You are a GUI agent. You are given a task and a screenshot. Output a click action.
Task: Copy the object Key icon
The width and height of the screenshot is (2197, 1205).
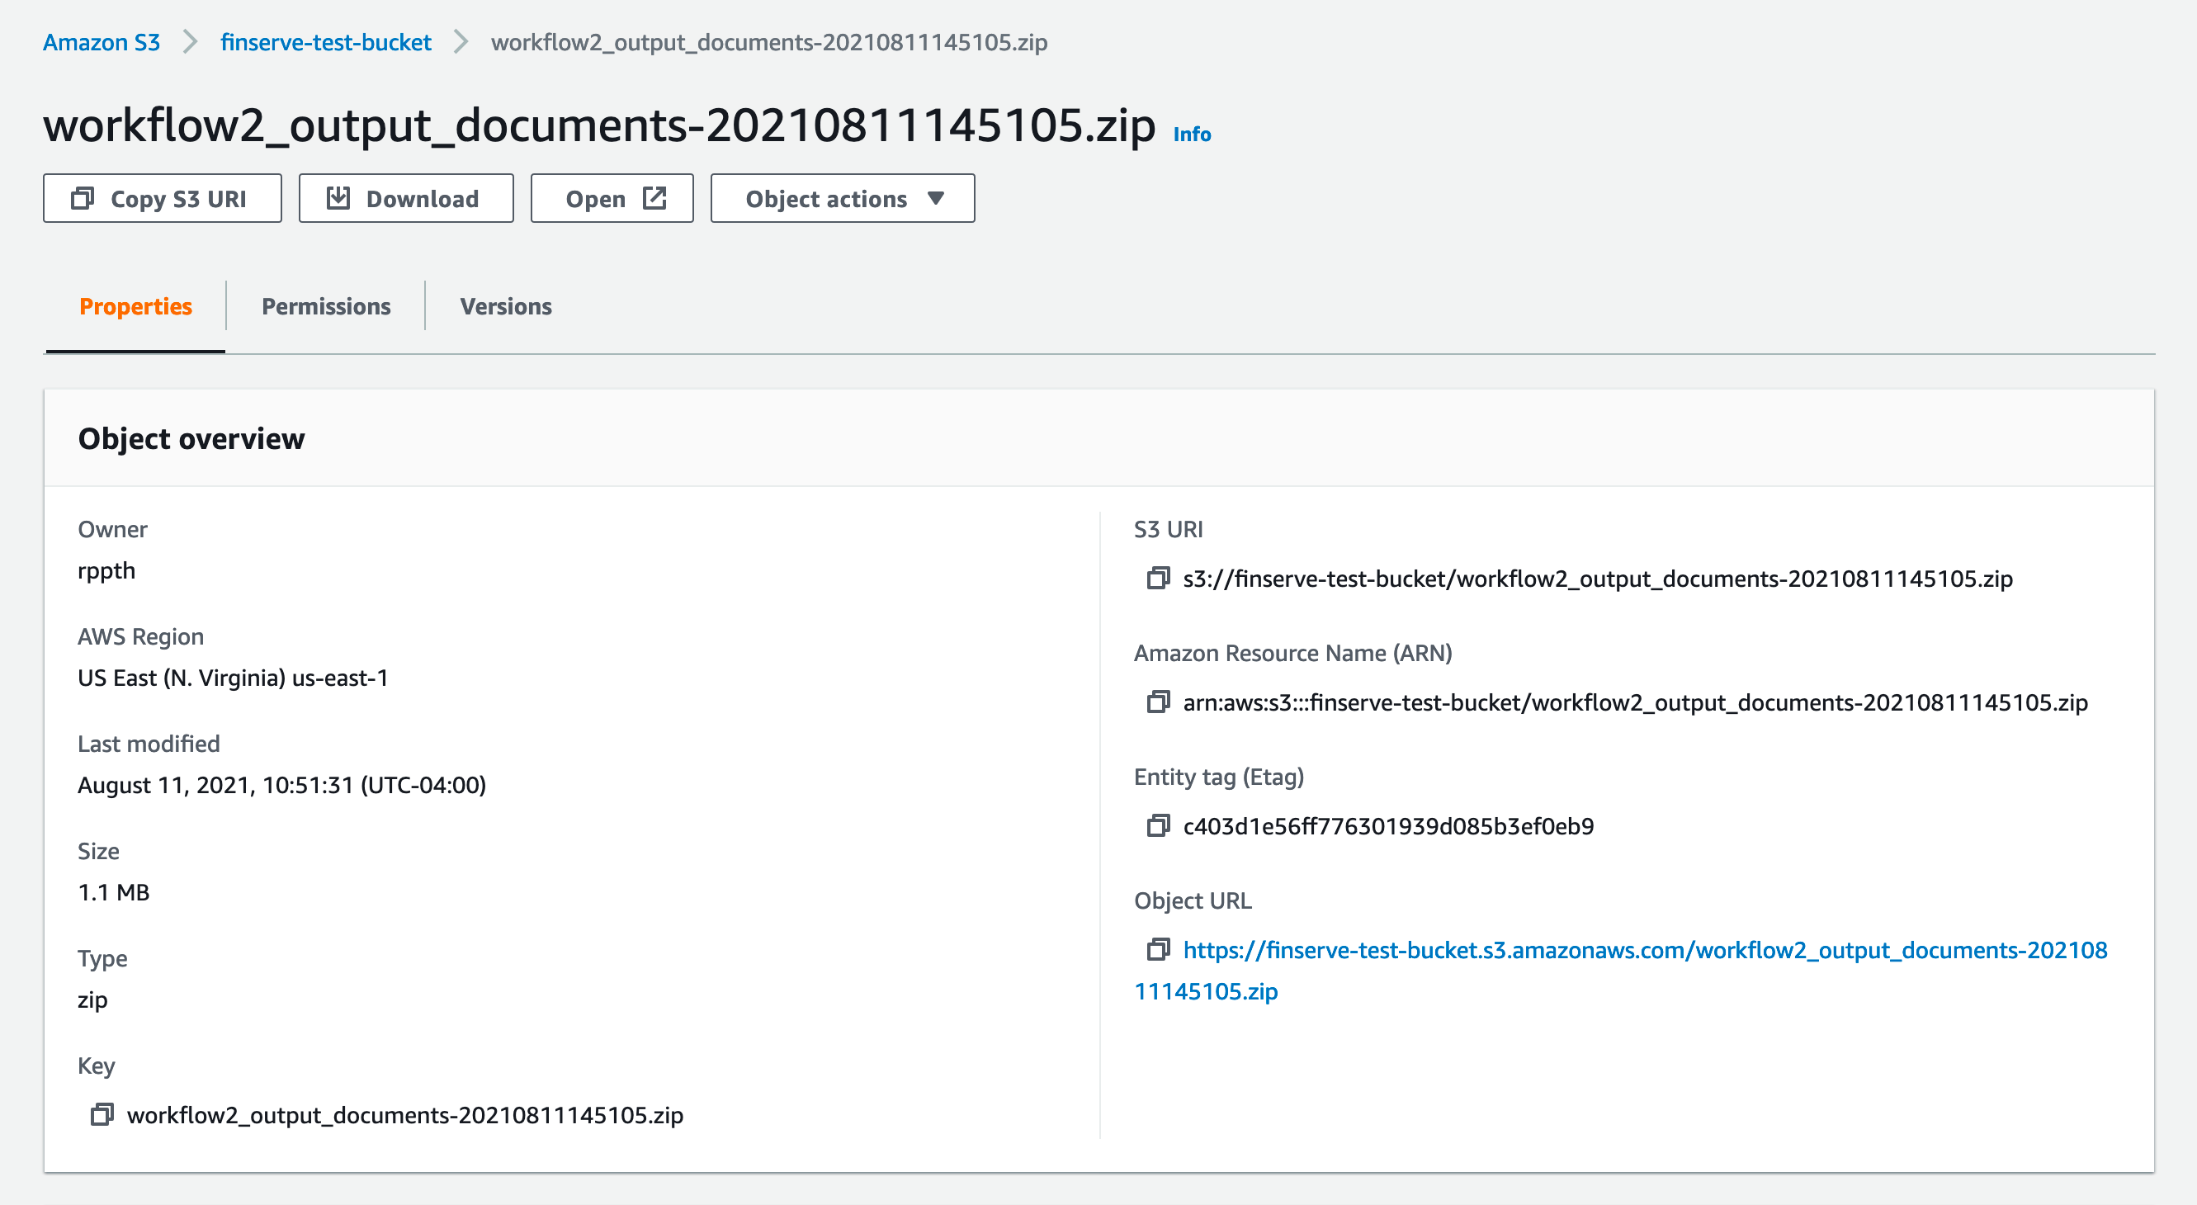102,1114
